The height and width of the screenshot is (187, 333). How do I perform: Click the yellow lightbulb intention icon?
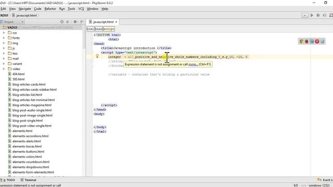pyautogui.click(x=97, y=56)
